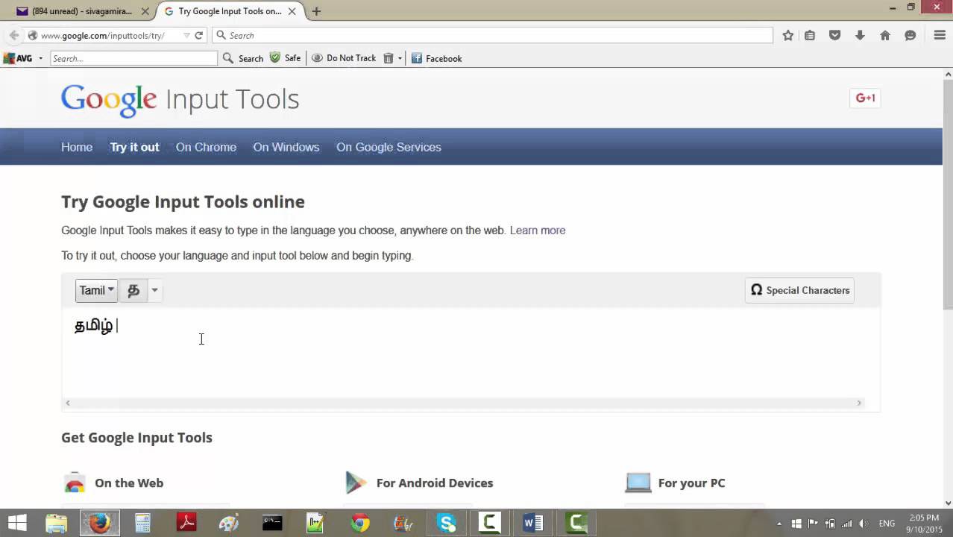Click the AVG Search button
The height and width of the screenshot is (537, 953).
(x=243, y=58)
